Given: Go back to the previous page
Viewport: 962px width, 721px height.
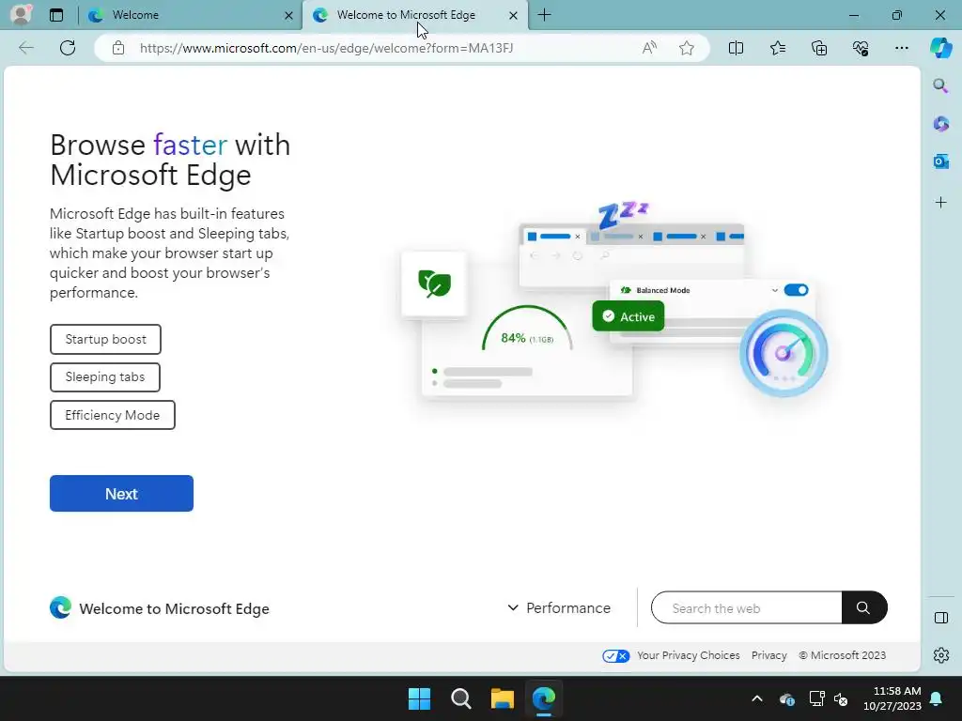Looking at the screenshot, I should 25,48.
